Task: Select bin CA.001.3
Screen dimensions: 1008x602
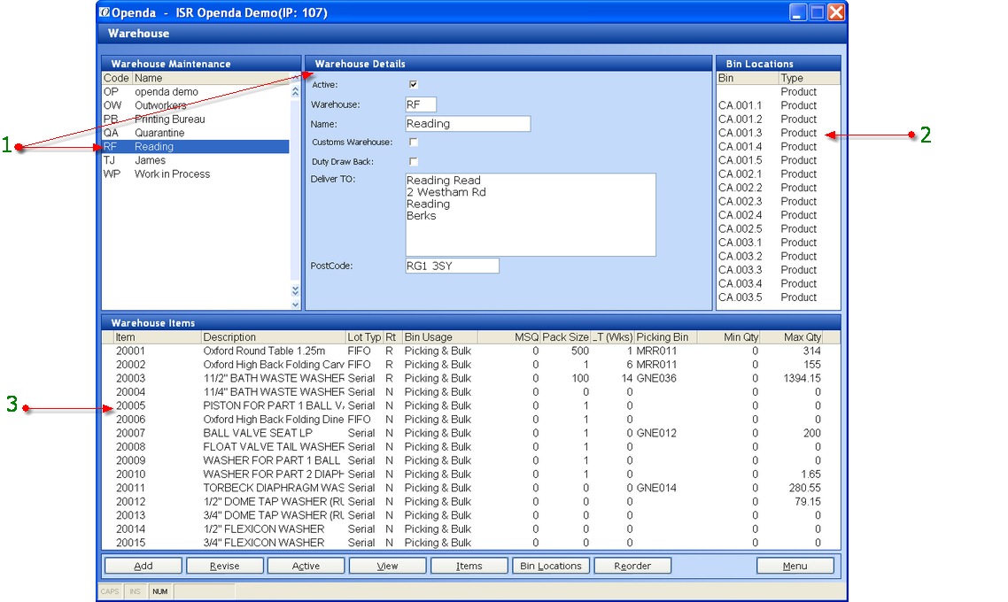Action: [778, 133]
